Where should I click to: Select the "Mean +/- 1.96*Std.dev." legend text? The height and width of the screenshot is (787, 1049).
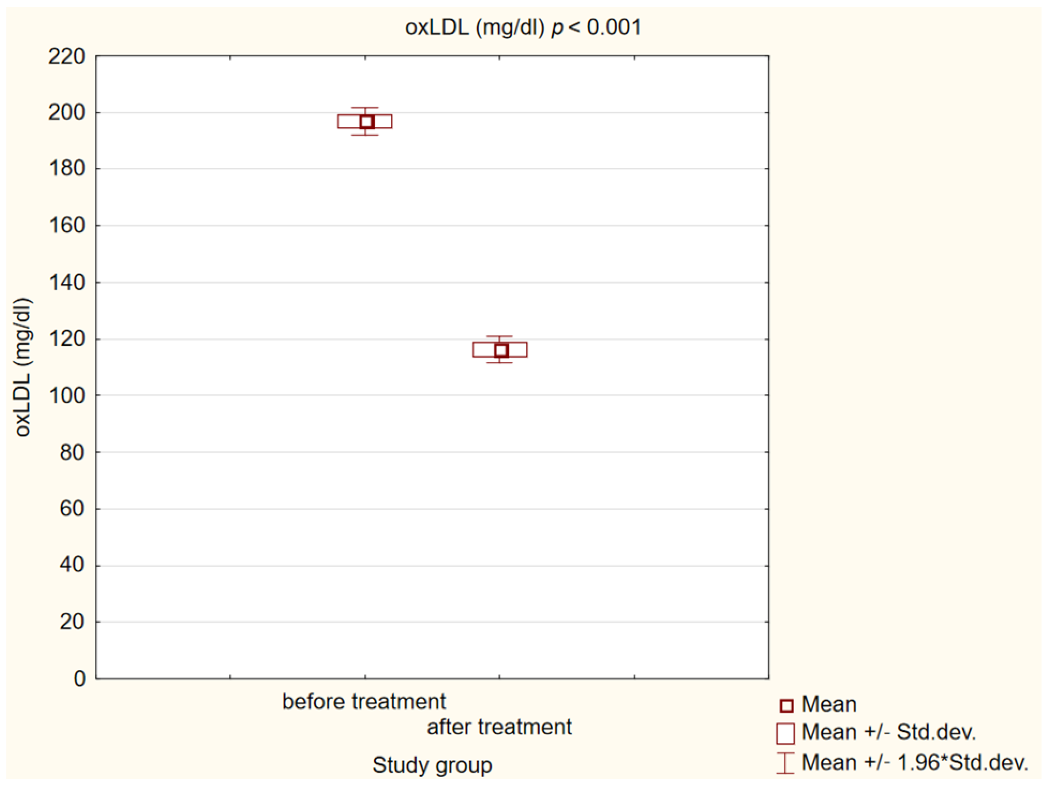pos(915,763)
